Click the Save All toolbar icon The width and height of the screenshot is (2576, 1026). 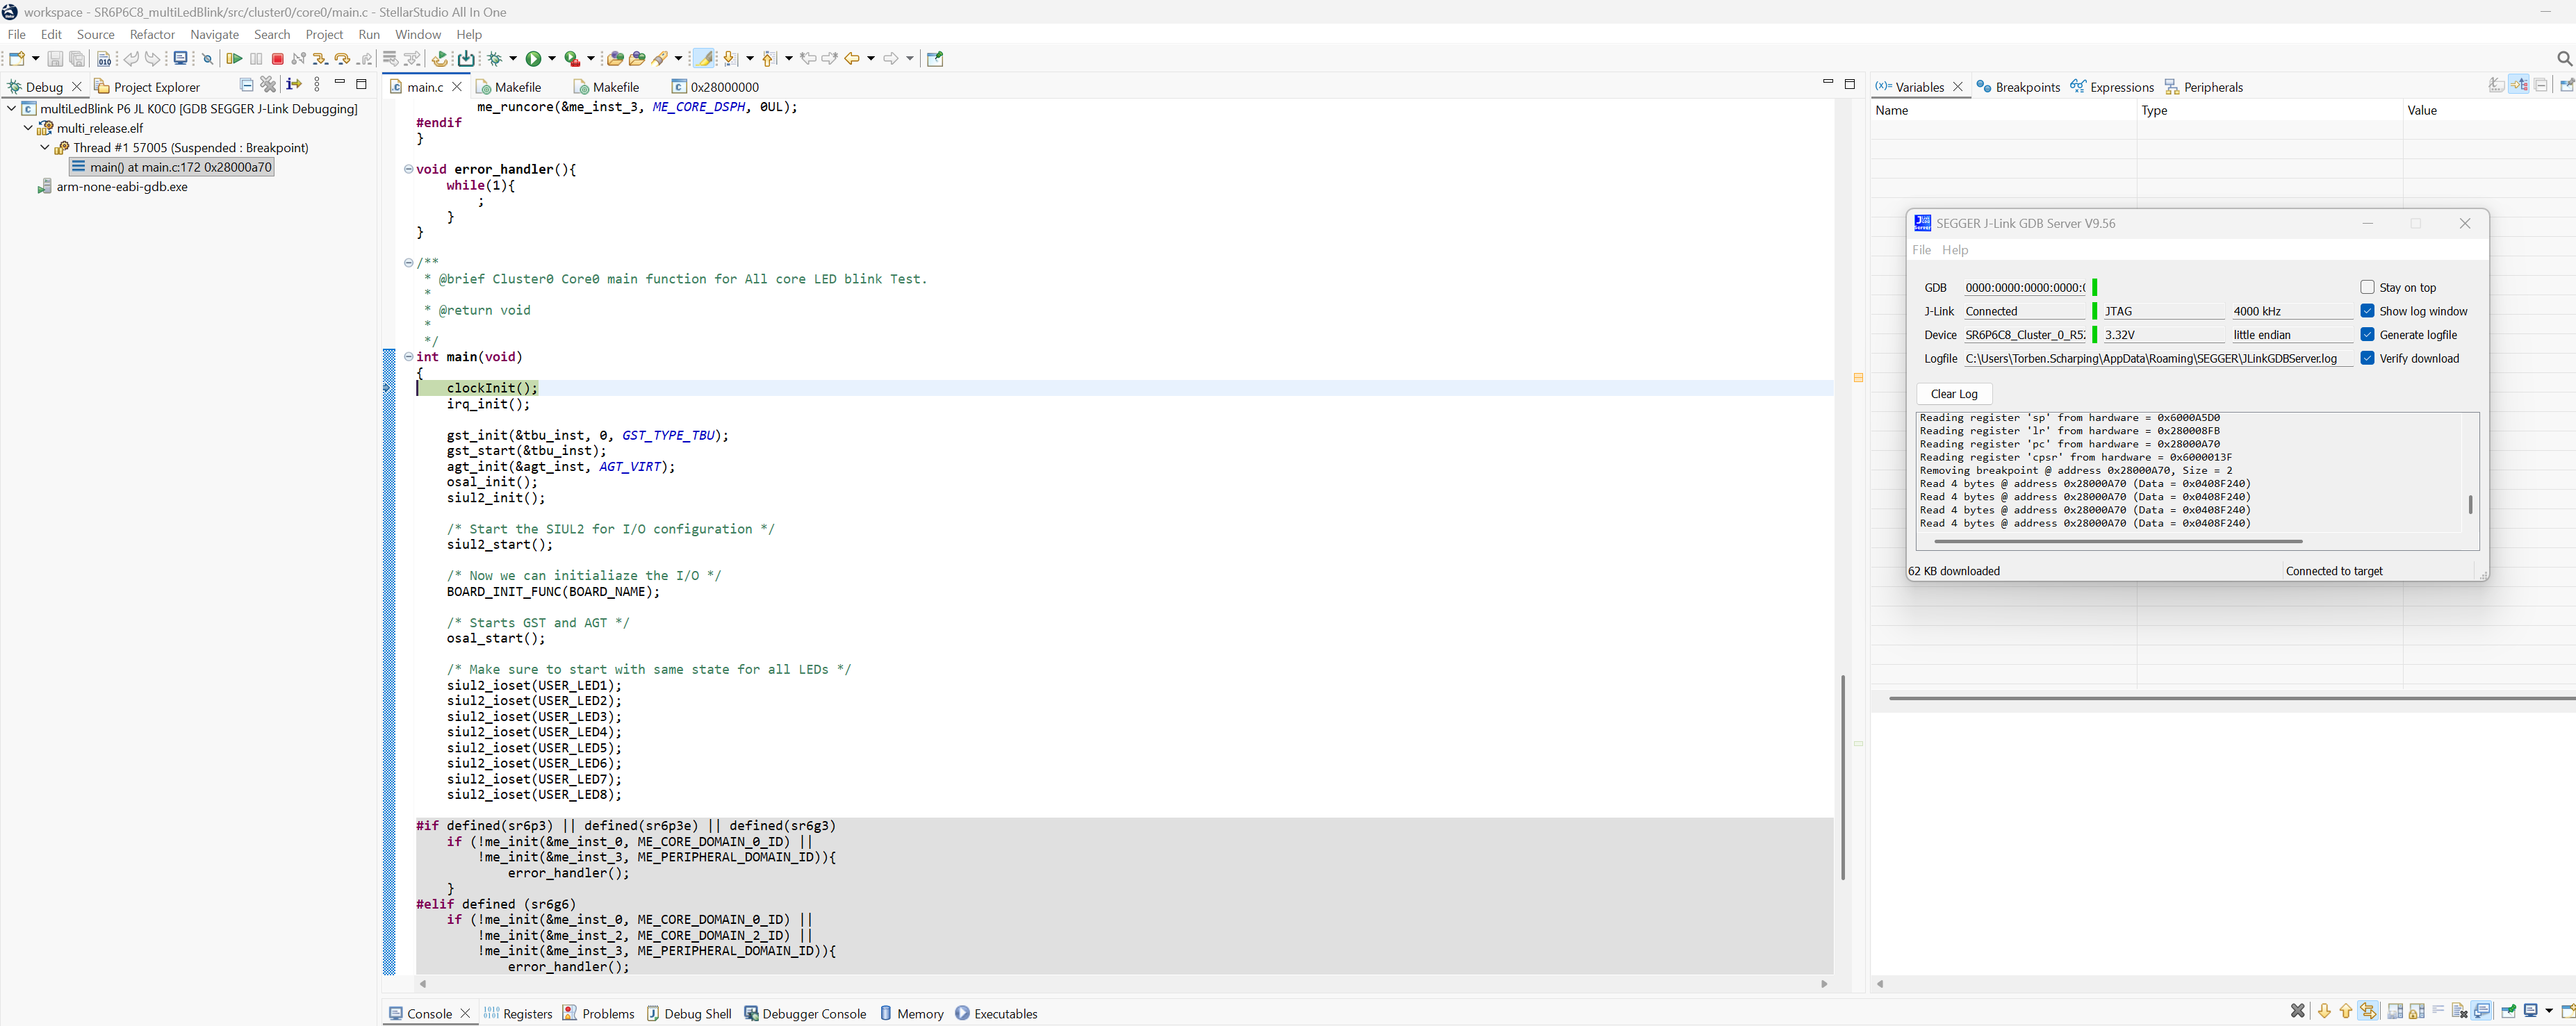77,59
